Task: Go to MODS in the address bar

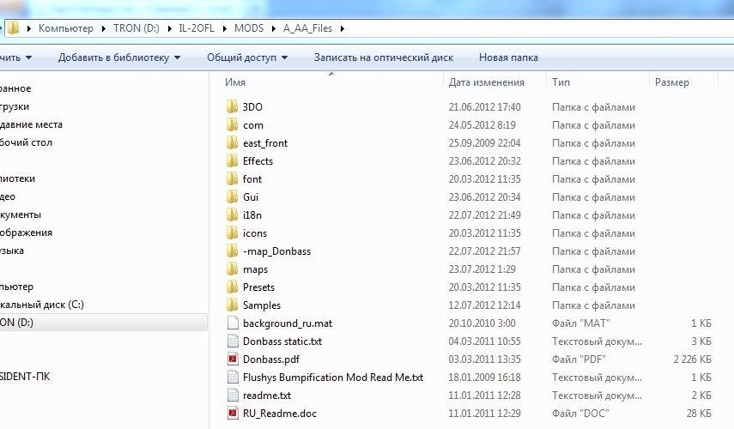Action: 249,28
